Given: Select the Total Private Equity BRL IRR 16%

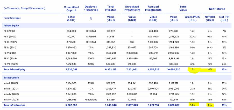Looking at the screenshot, I should point(224,69).
